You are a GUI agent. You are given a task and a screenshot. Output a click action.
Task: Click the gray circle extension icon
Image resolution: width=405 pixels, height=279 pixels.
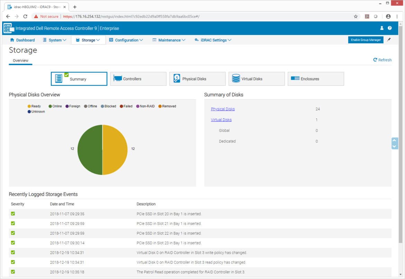click(376, 17)
